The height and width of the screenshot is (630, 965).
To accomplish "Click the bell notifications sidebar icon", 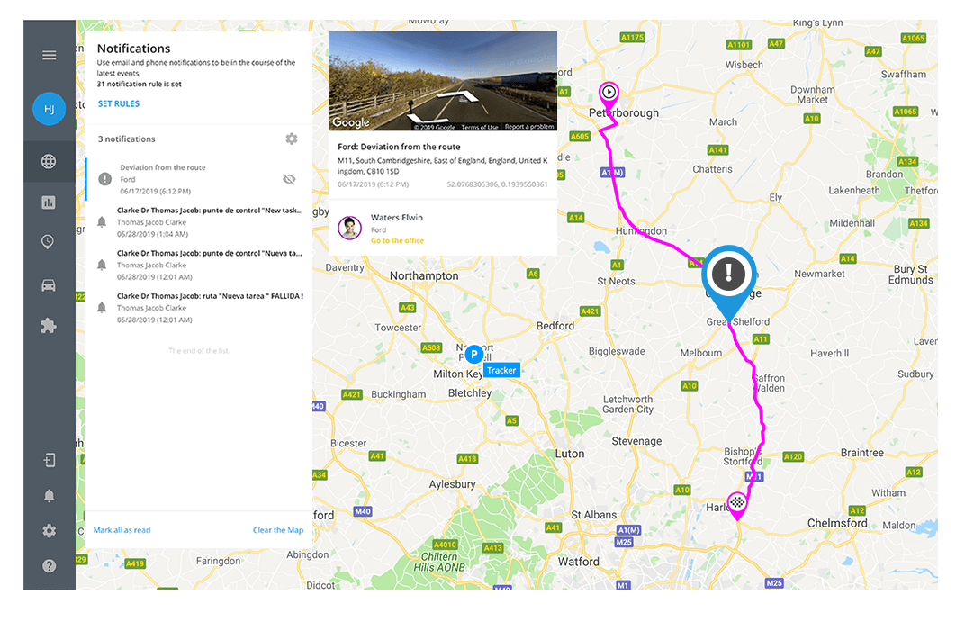I will [x=50, y=495].
